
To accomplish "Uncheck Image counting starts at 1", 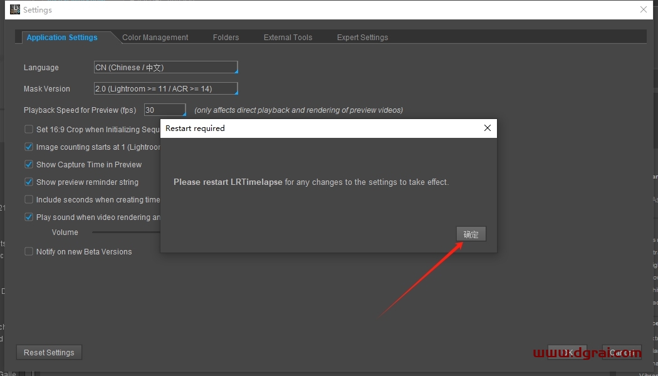I will 29,147.
